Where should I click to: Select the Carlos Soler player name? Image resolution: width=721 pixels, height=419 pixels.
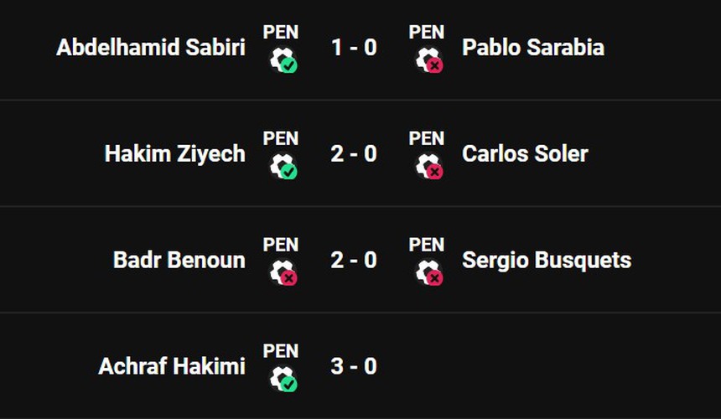click(x=525, y=154)
